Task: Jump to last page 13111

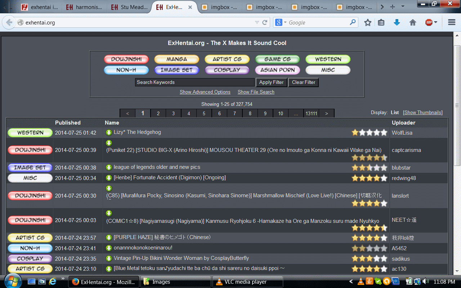Action: [x=311, y=113]
